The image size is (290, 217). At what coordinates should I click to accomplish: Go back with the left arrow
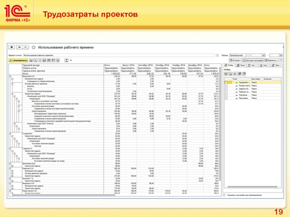[x=19, y=47]
